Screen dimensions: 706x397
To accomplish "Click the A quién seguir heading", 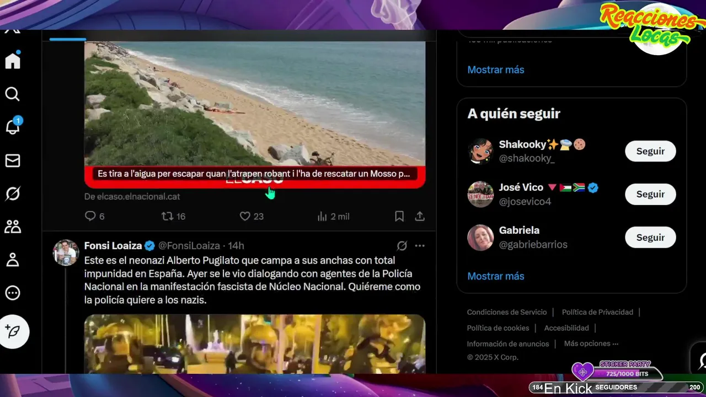I will 514,114.
